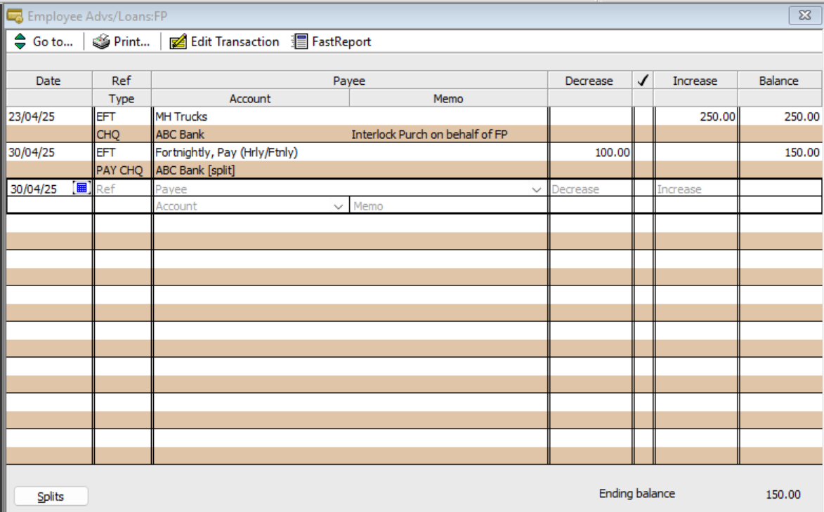Click the Print printer icon

(x=101, y=41)
